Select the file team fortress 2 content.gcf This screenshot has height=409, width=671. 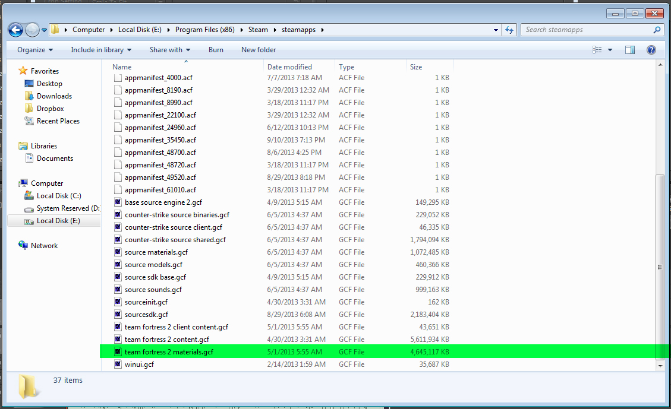(x=167, y=340)
